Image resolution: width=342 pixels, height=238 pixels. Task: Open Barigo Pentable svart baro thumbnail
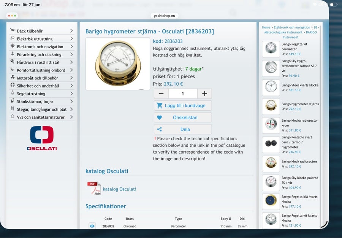point(271,144)
